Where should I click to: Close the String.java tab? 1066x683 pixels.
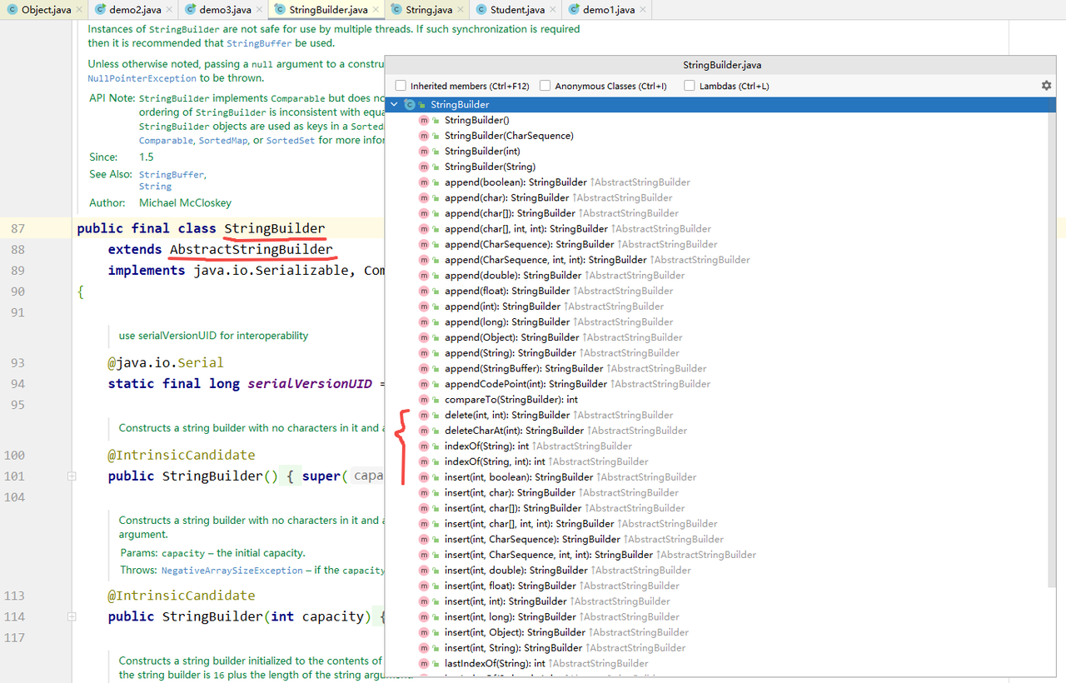(x=461, y=10)
